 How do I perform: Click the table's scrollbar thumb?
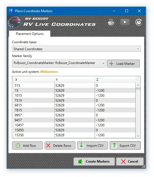[138, 89]
